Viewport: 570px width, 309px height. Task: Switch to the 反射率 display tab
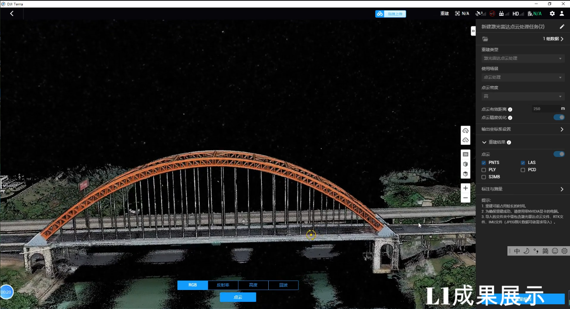coord(223,285)
